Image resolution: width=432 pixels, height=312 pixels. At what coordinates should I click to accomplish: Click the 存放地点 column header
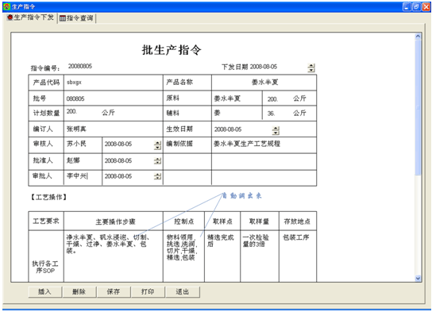pyautogui.click(x=298, y=221)
